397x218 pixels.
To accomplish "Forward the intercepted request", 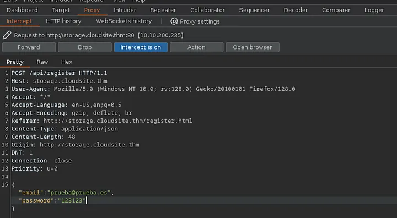I will 29,47.
